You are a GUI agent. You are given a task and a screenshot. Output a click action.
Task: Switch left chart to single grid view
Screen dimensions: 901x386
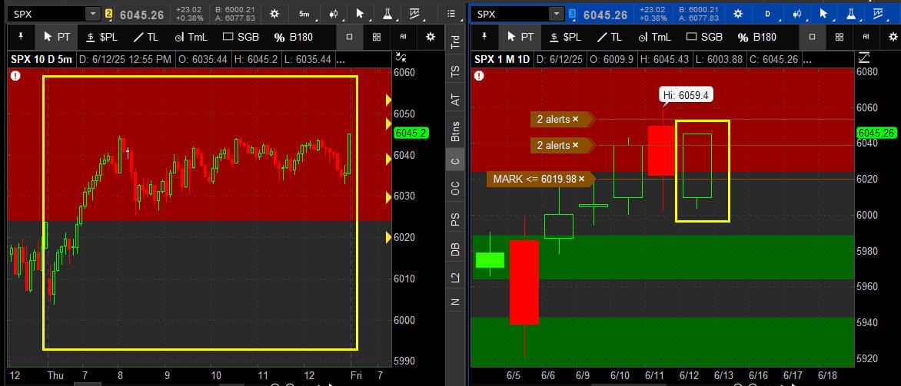[x=349, y=37]
